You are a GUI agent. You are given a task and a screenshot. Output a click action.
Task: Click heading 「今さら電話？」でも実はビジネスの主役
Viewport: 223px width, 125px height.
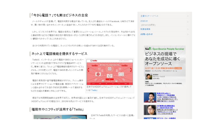point(60,15)
